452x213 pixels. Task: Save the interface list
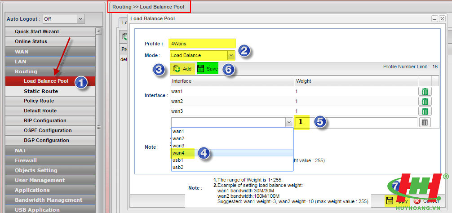(208, 69)
